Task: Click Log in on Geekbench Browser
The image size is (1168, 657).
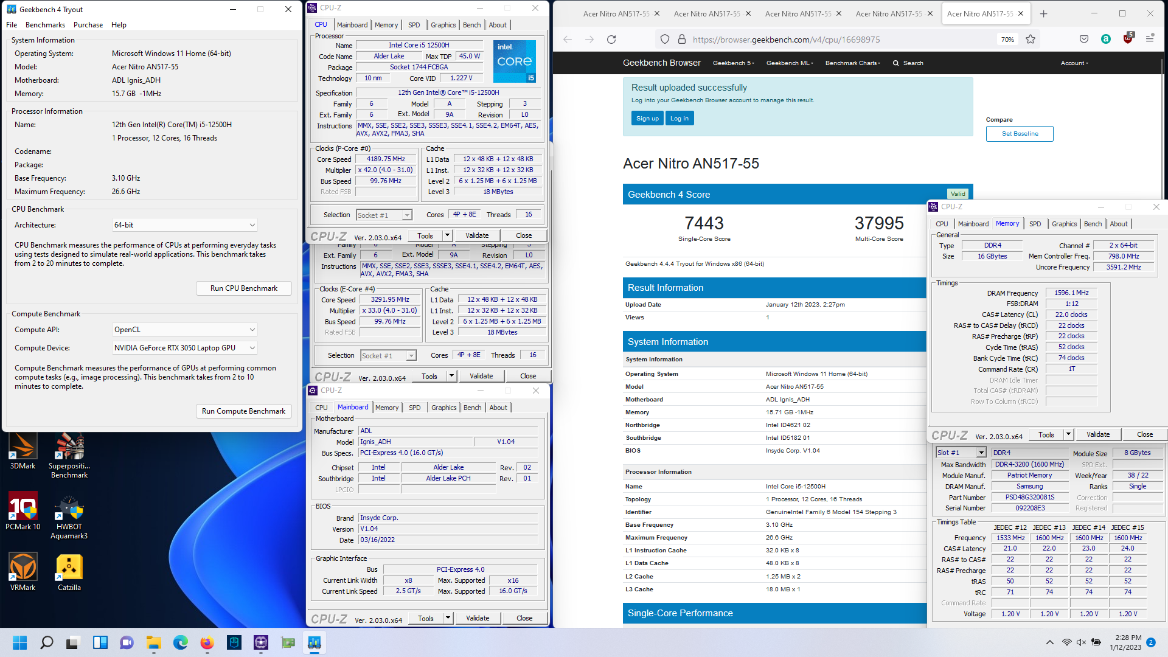Action: pos(679,119)
